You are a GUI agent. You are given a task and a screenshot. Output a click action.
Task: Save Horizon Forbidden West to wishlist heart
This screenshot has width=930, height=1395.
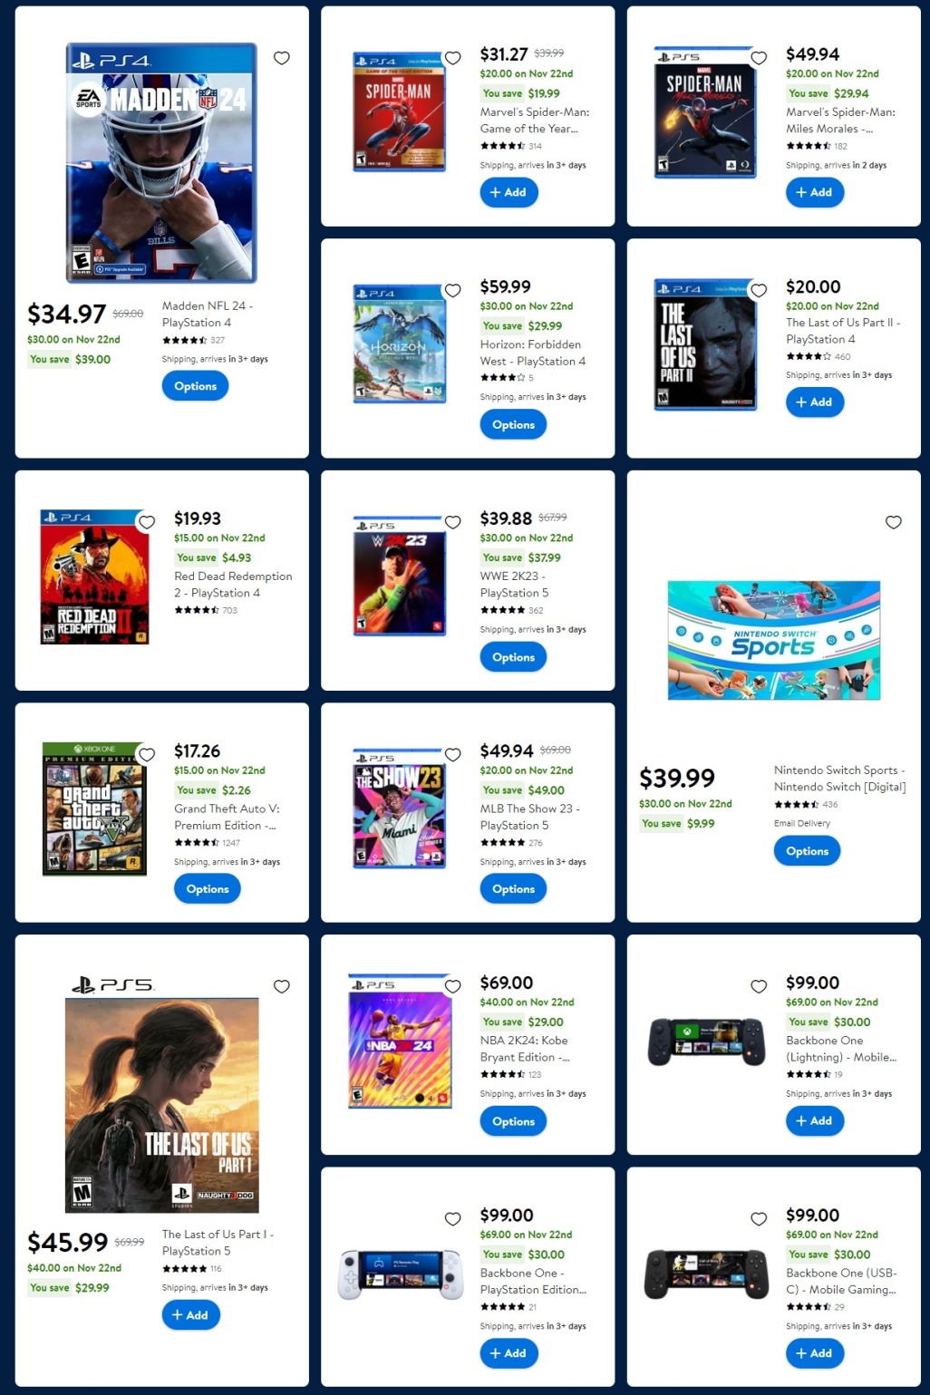click(452, 290)
